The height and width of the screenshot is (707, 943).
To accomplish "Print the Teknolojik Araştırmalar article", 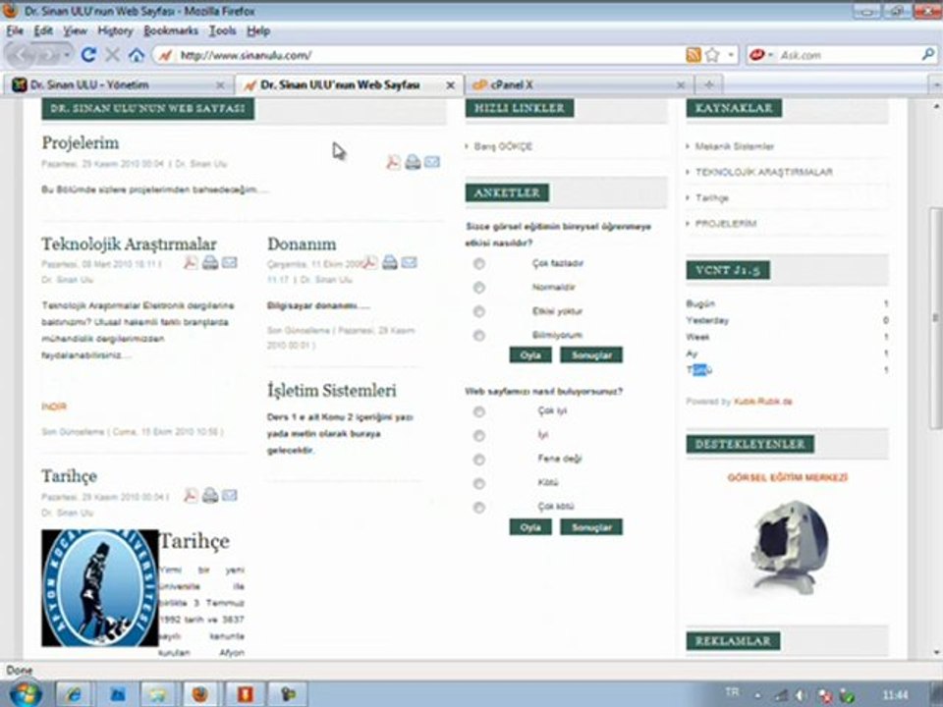I will (x=210, y=262).
